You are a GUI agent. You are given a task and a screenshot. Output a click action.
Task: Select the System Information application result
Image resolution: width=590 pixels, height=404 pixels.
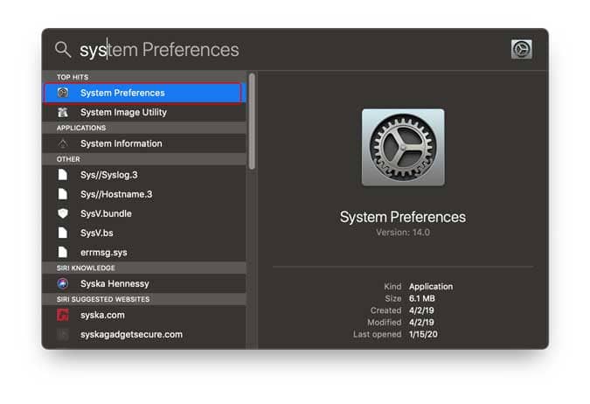(144, 143)
